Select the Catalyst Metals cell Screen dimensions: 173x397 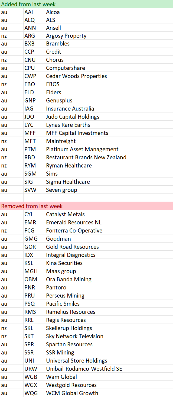109,214
